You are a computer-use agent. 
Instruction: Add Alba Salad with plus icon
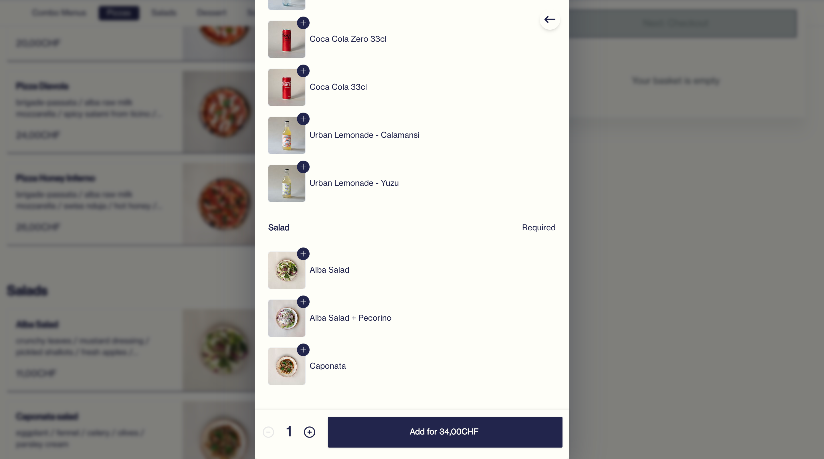coord(303,254)
